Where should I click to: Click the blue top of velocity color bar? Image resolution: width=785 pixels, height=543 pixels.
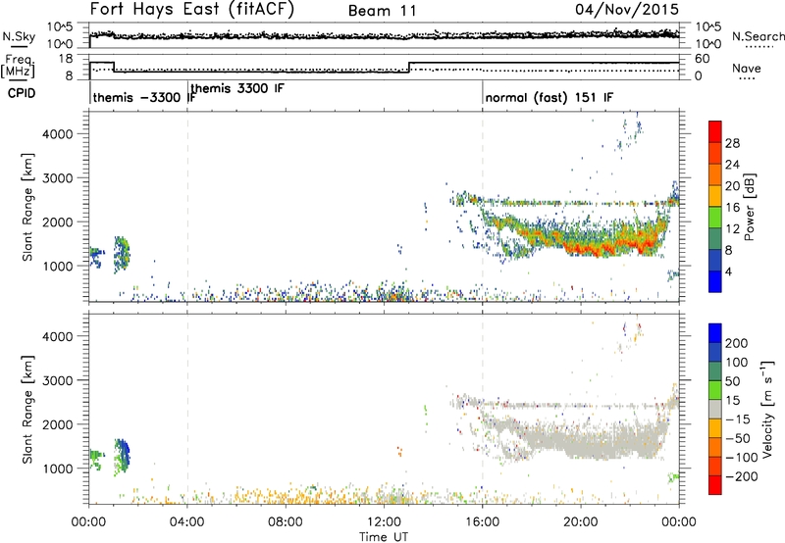coord(715,333)
